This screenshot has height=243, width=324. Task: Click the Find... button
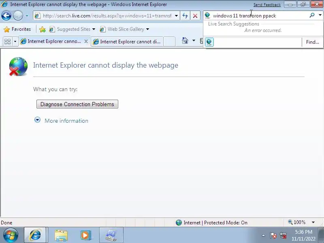(x=312, y=42)
